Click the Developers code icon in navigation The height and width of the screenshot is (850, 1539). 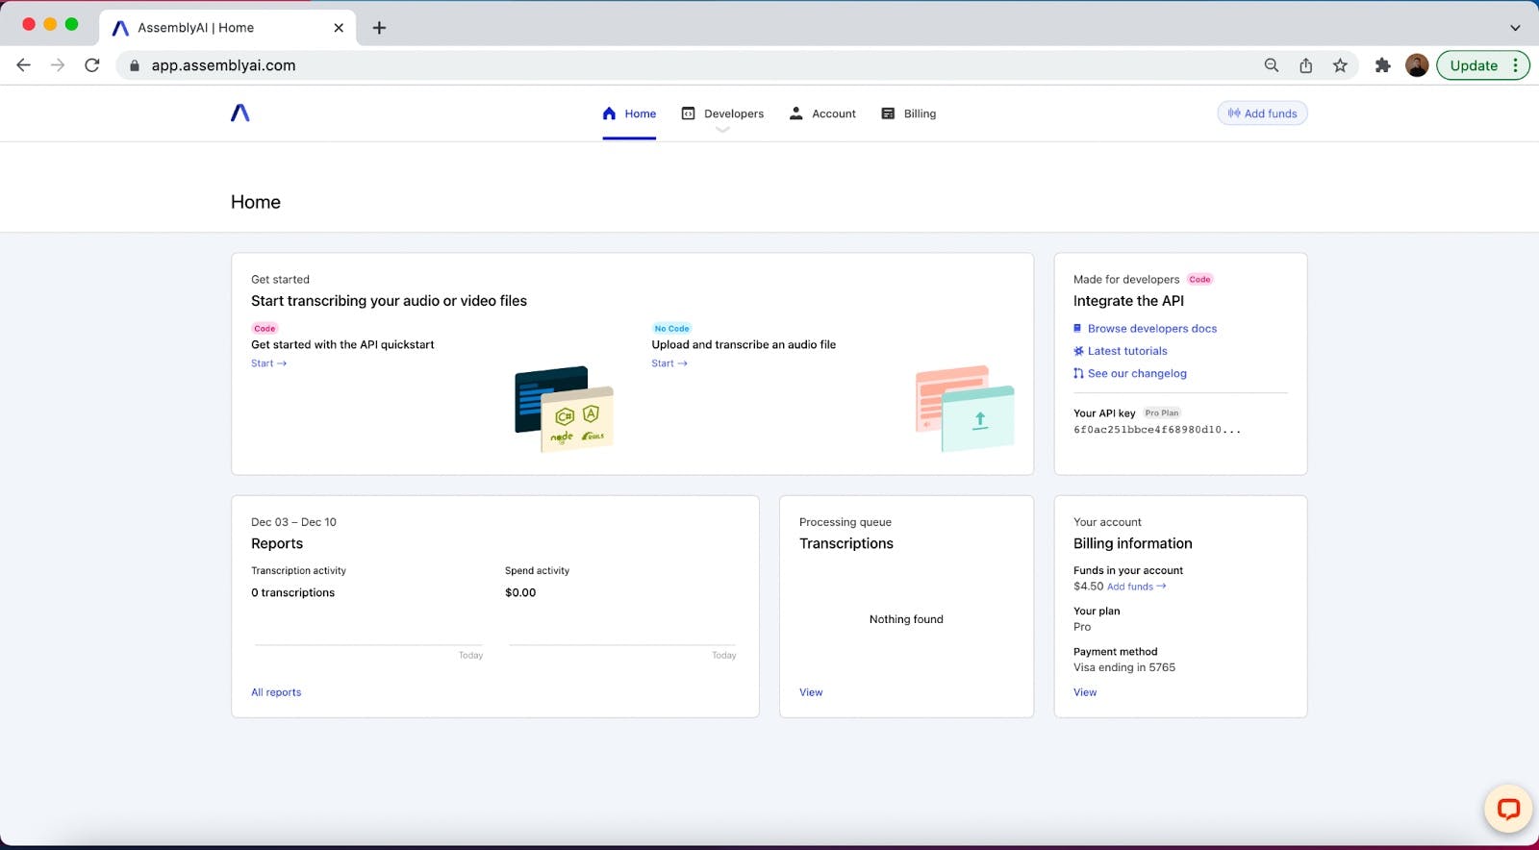(x=688, y=113)
